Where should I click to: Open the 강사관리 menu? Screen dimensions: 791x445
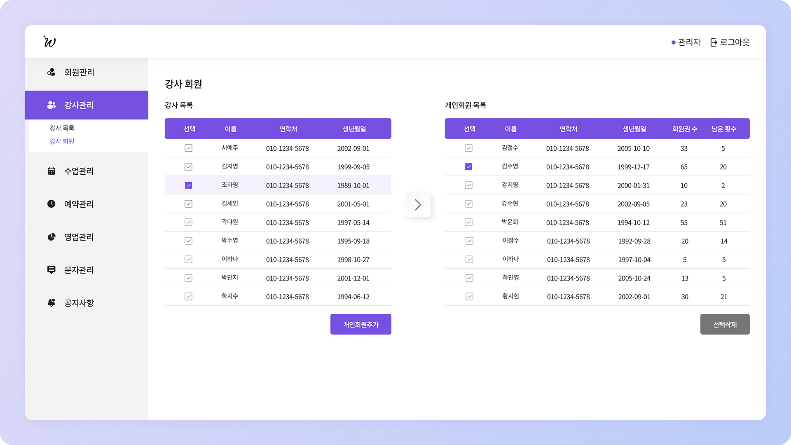[87, 105]
